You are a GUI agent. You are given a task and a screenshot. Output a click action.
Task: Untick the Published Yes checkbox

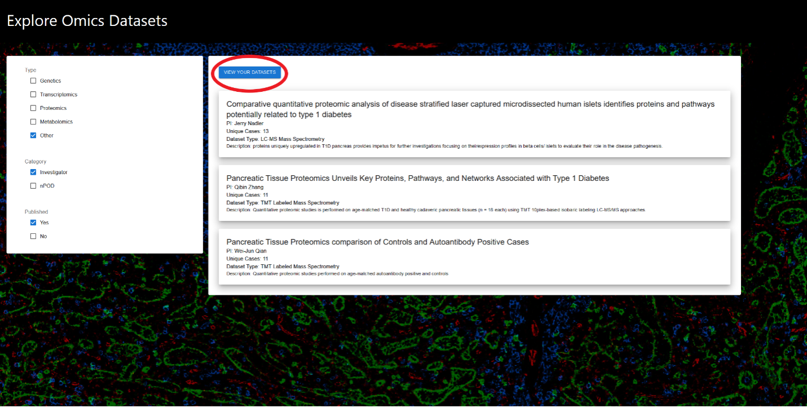(x=33, y=223)
